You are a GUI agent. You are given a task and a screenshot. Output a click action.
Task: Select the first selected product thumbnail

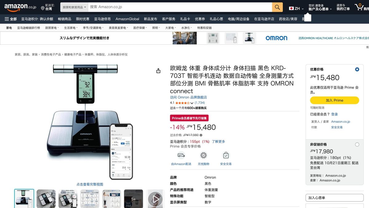click(24, 199)
